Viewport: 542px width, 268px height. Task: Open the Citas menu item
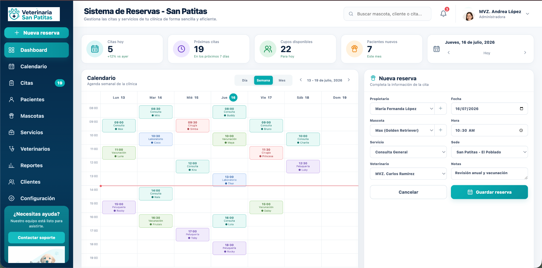pos(37,83)
